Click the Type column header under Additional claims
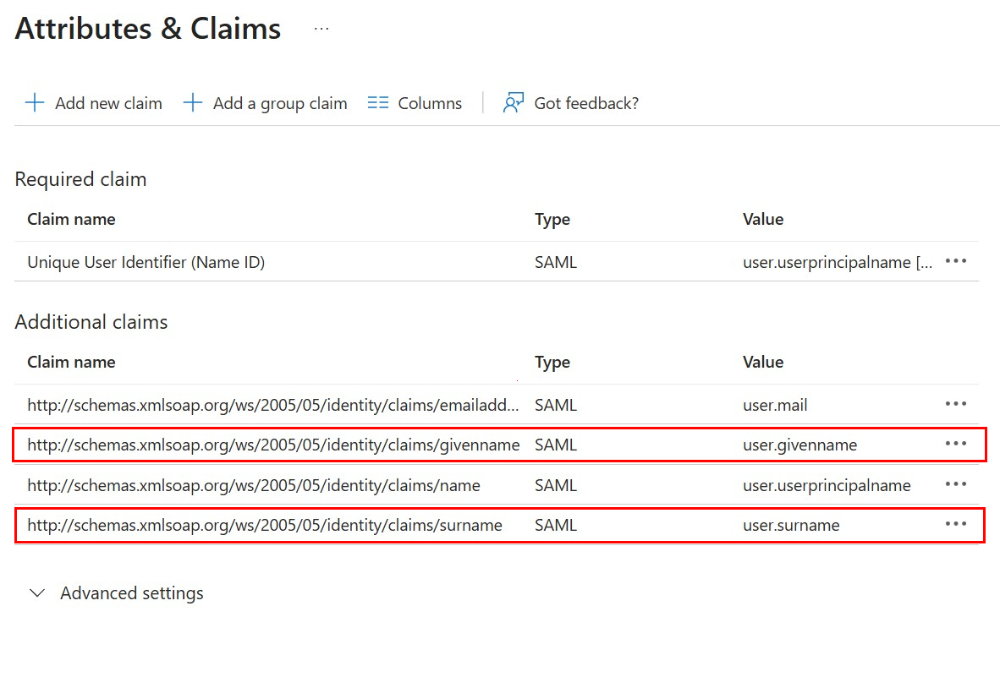Viewport: 1000px width, 677px height. 552,362
